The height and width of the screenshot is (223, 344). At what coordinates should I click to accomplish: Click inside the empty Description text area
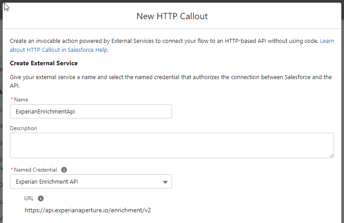pyautogui.click(x=172, y=145)
